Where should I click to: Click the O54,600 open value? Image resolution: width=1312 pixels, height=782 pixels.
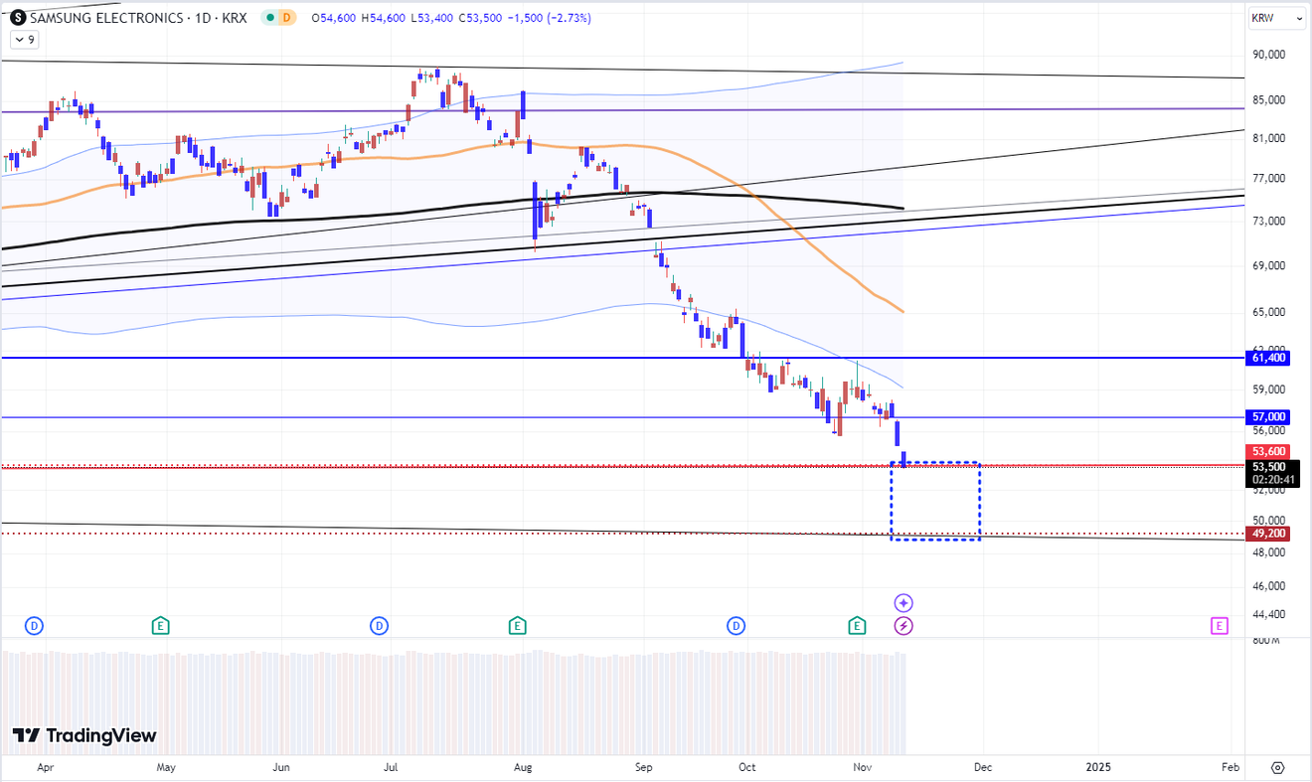pos(335,18)
